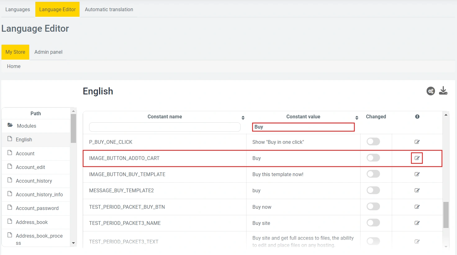
Task: Go to Home breadcrumb link
Action: tap(14, 66)
